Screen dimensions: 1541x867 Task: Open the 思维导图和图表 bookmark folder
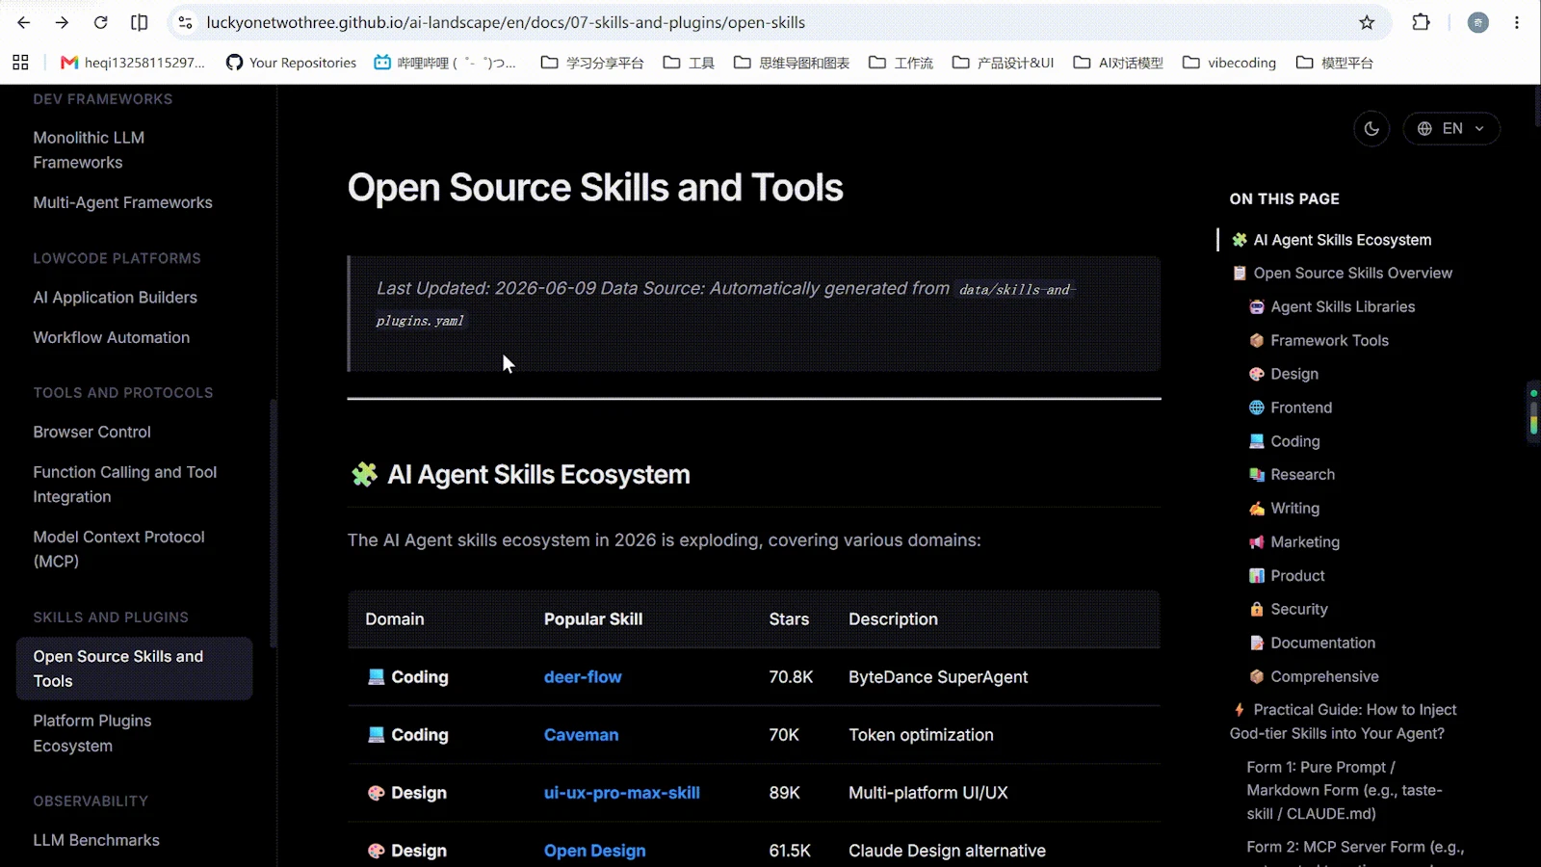click(x=792, y=63)
